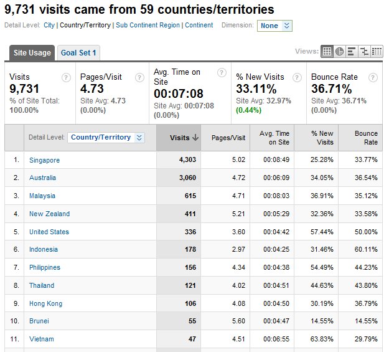The width and height of the screenshot is (389, 352).
Task: Switch to the pie chart view
Action: click(x=339, y=52)
